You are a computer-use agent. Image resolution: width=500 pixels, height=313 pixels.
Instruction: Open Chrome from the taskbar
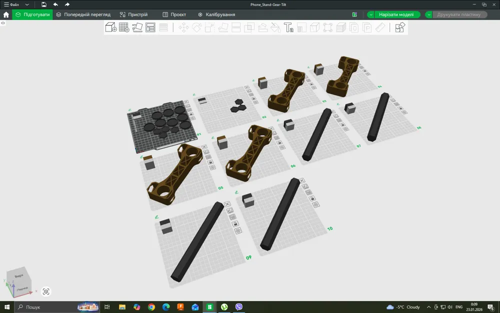[151, 307]
